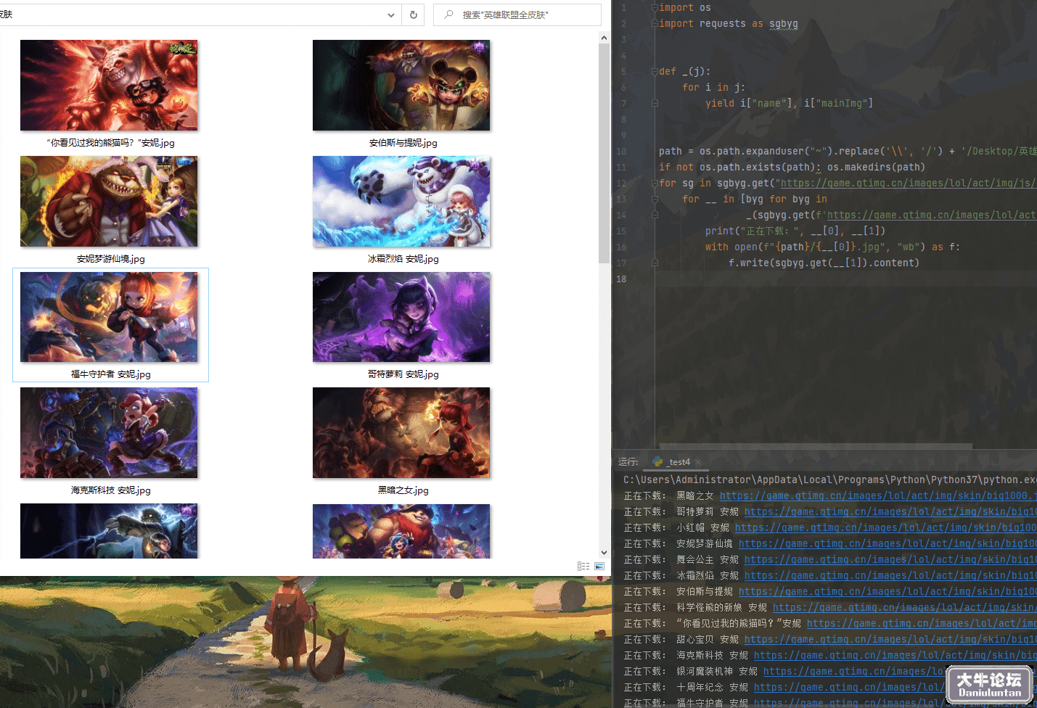
Task: Open the download link for 甜心宝贝 安妮
Action: 890,640
